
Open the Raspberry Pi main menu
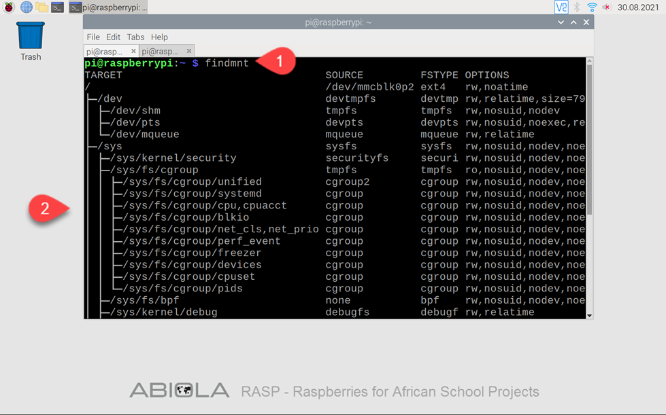pyautogui.click(x=9, y=7)
